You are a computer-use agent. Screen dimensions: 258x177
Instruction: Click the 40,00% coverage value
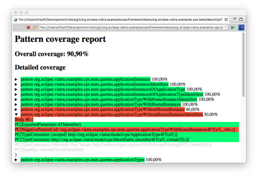193,109
